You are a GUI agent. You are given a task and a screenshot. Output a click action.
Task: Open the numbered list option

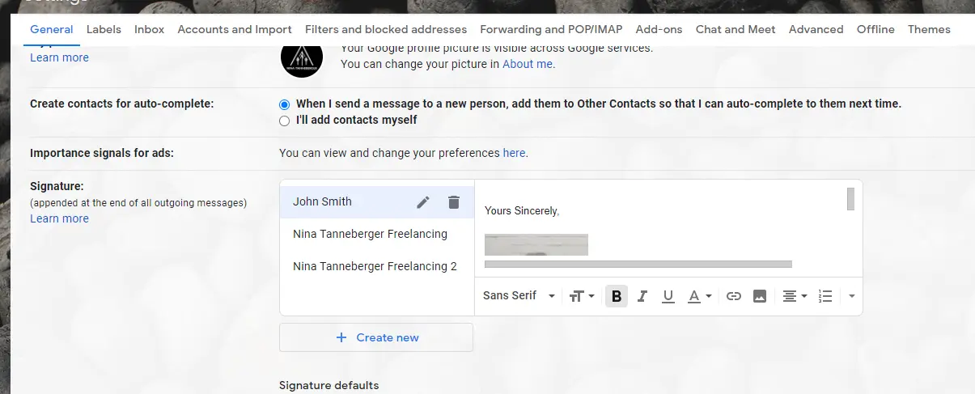825,296
